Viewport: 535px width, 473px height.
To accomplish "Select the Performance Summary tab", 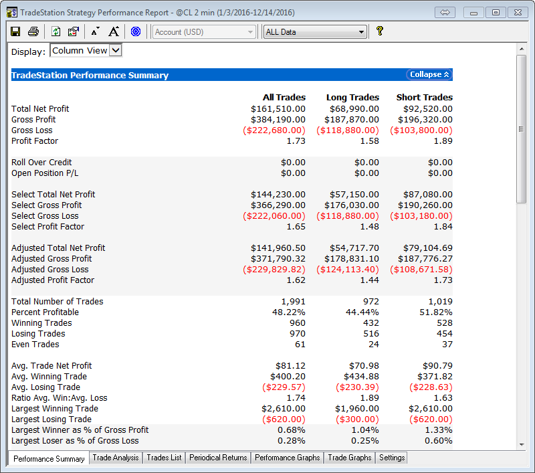I will tap(49, 459).
